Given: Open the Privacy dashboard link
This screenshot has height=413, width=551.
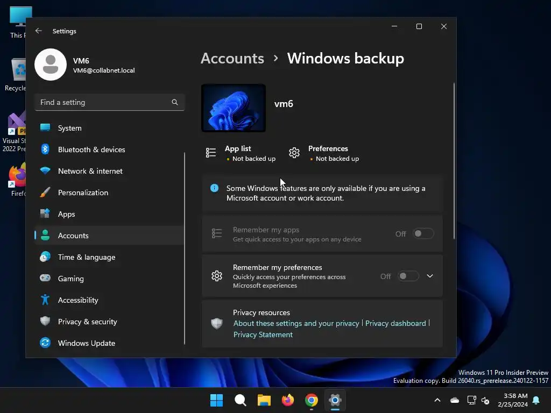Looking at the screenshot, I should click(395, 323).
